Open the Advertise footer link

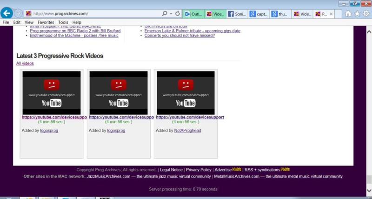[223, 170]
